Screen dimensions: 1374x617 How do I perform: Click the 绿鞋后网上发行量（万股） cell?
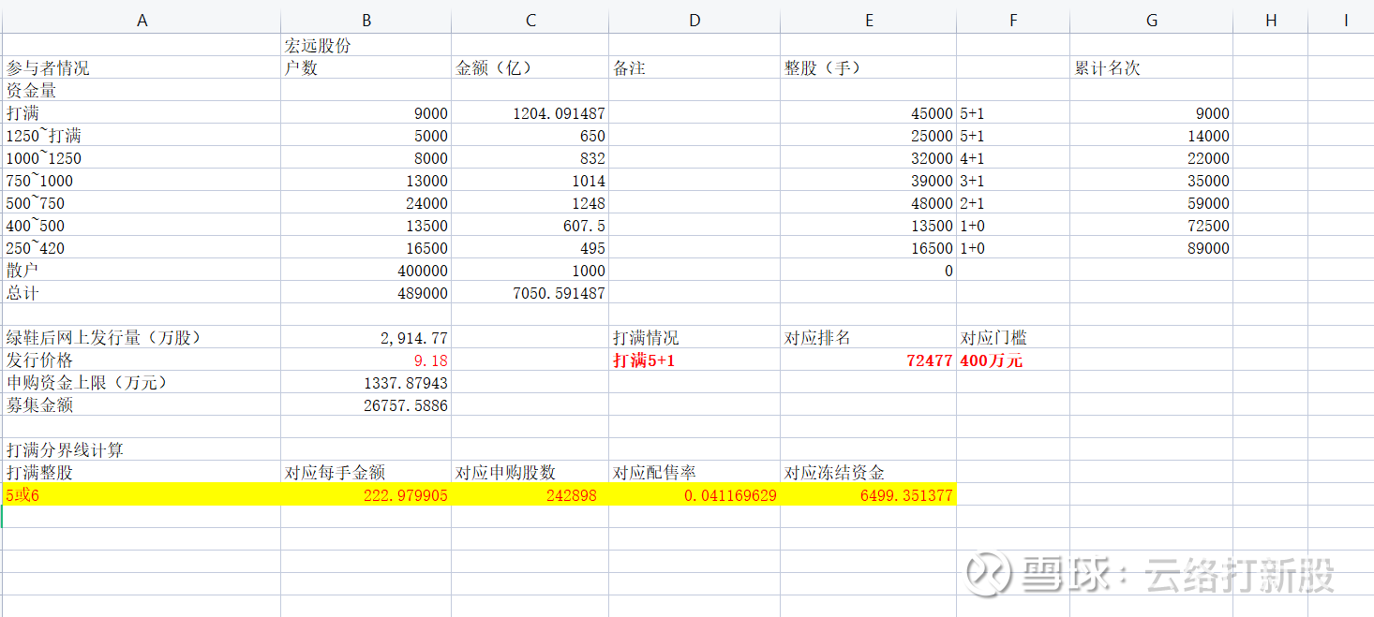click(142, 337)
